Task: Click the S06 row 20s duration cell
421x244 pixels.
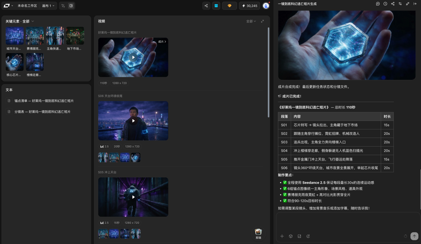Action: (387, 168)
